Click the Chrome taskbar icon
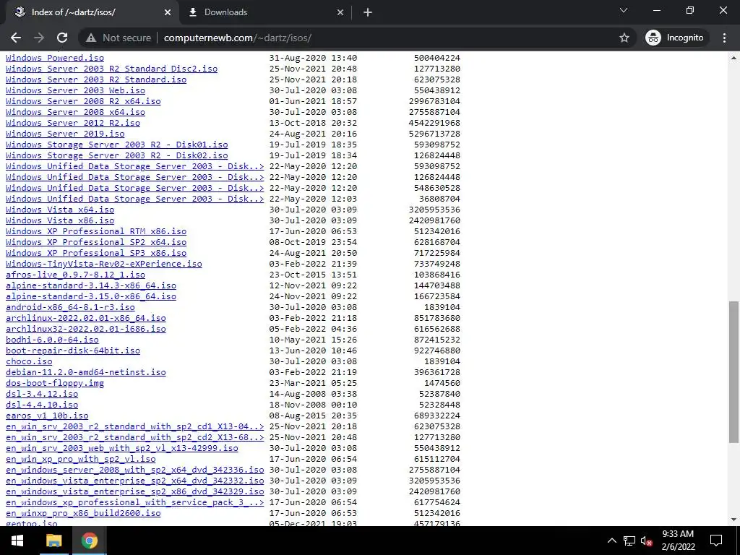Screen dimensions: 740x555 pyautogui.click(x=89, y=541)
